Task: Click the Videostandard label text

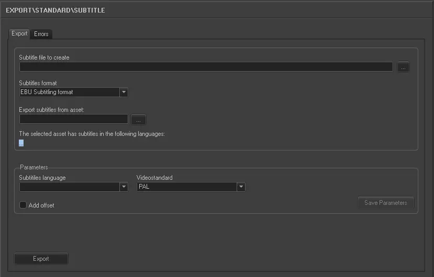Action: pyautogui.click(x=154, y=178)
